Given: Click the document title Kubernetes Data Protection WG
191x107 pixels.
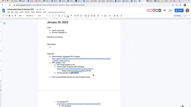Looking at the screenshot, I should [x=21, y=9].
